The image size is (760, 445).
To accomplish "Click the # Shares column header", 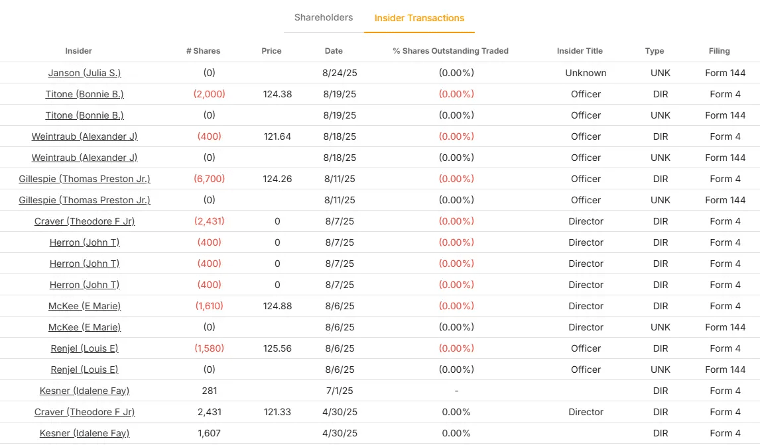I will 203,51.
